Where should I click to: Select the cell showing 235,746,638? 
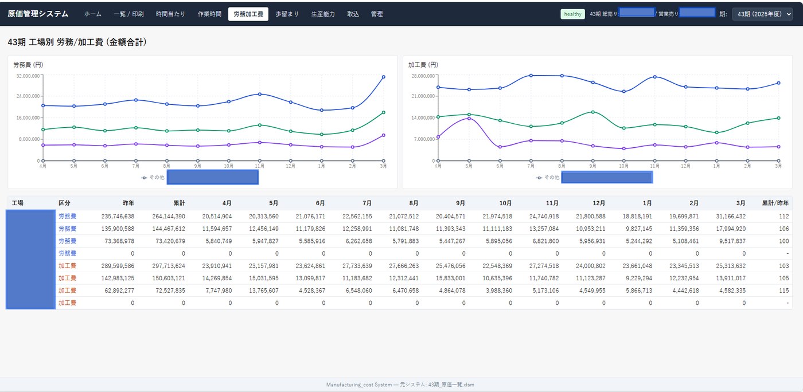(118, 216)
